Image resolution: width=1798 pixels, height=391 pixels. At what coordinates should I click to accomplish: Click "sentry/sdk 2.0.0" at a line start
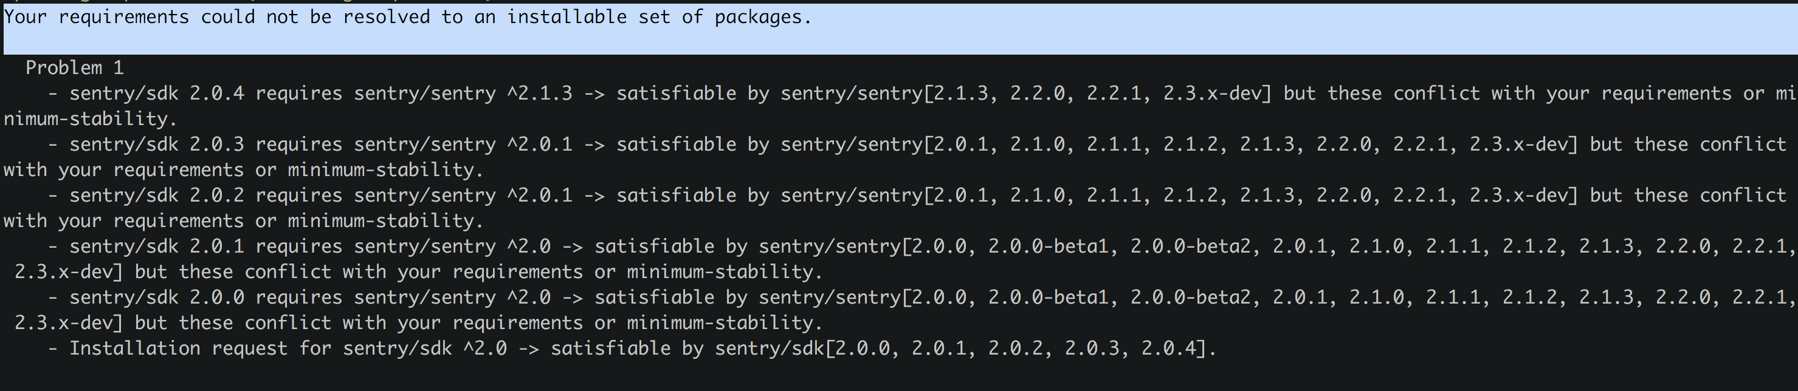tap(157, 297)
